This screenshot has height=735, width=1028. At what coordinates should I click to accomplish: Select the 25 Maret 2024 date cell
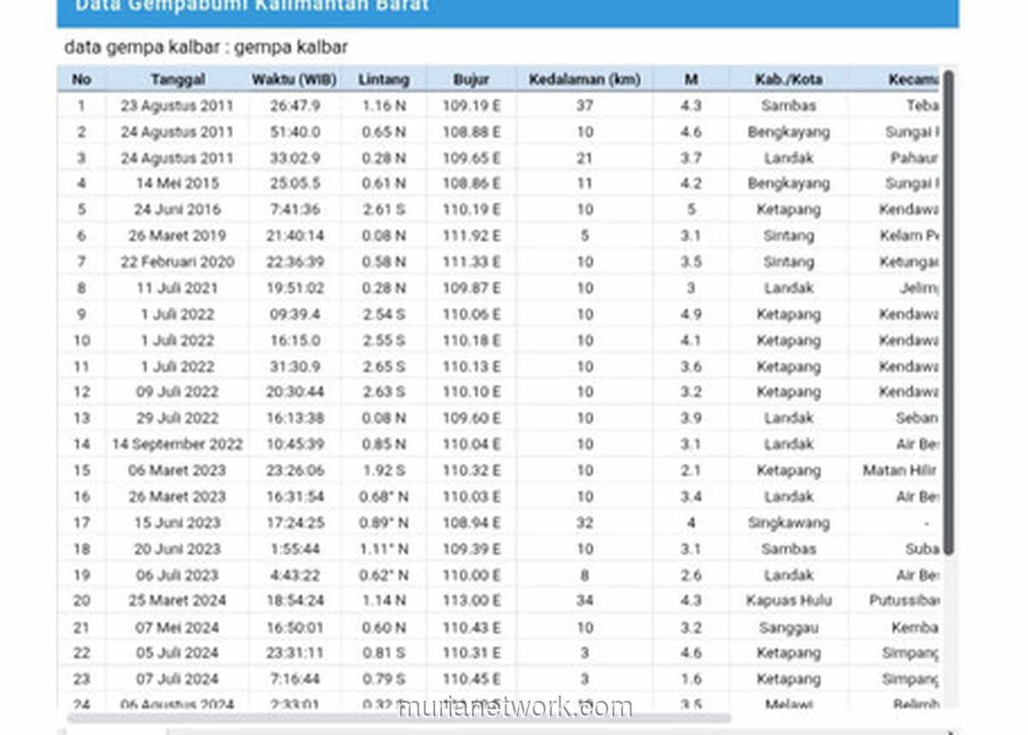(177, 601)
